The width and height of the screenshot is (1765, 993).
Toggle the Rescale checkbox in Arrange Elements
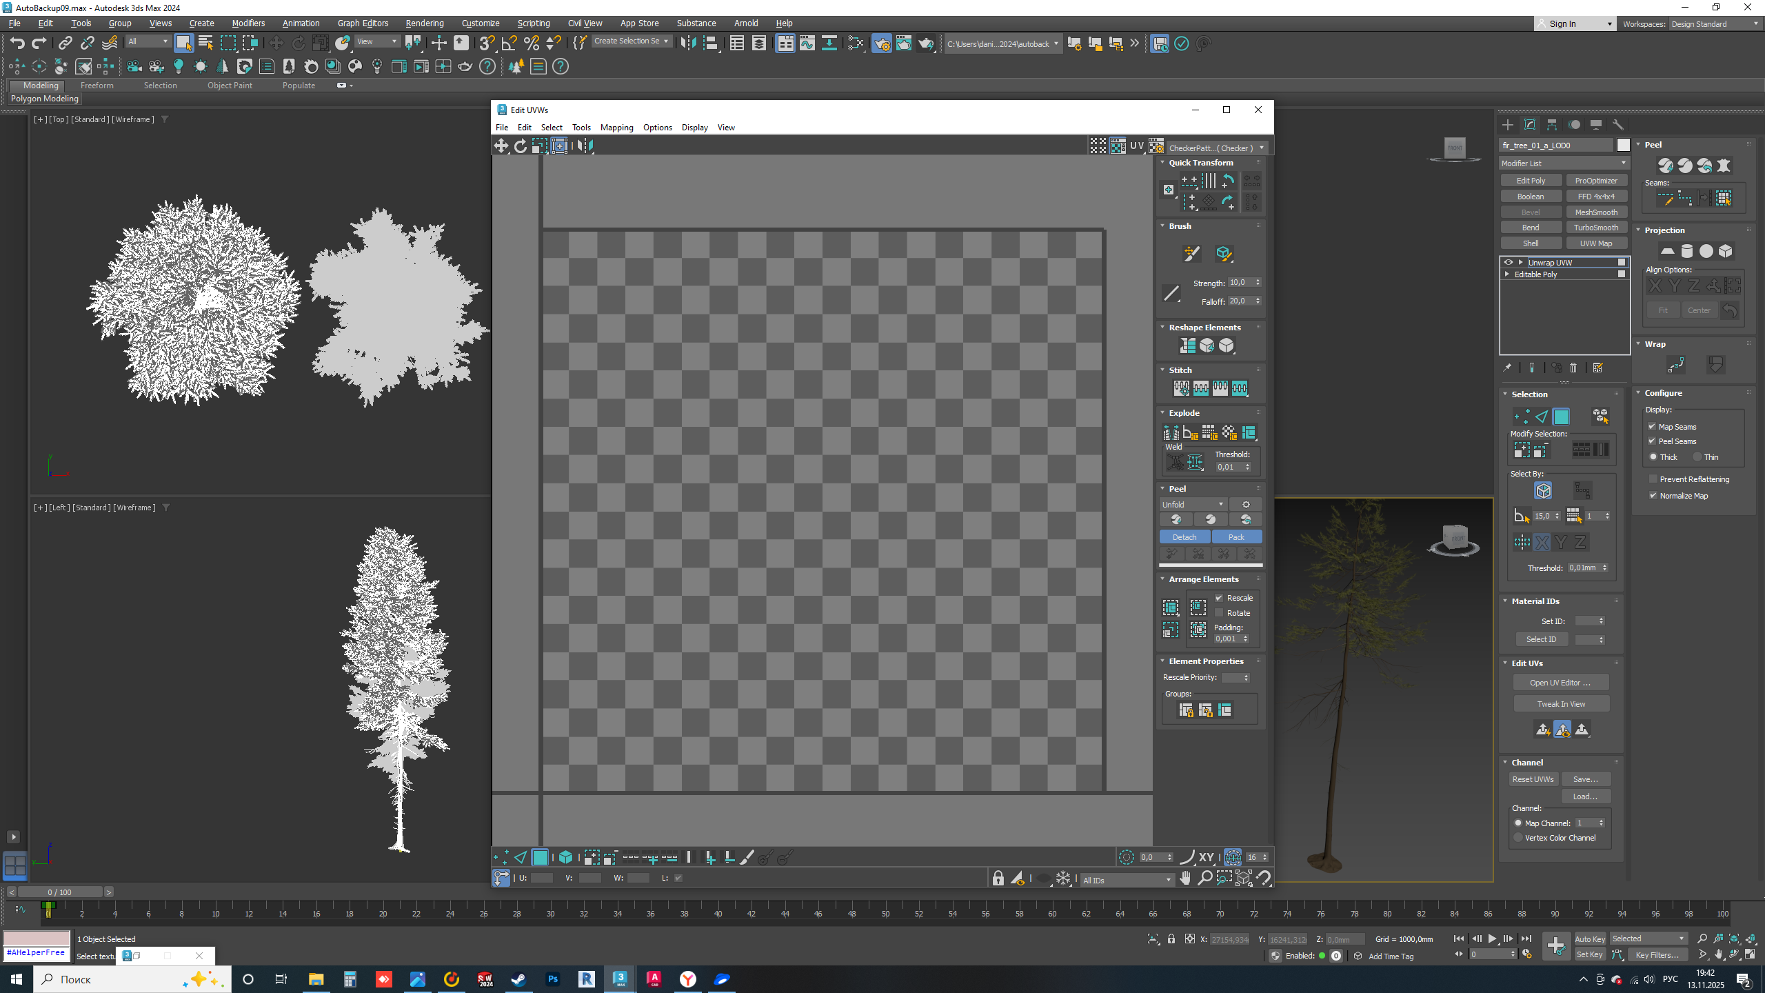[1219, 598]
